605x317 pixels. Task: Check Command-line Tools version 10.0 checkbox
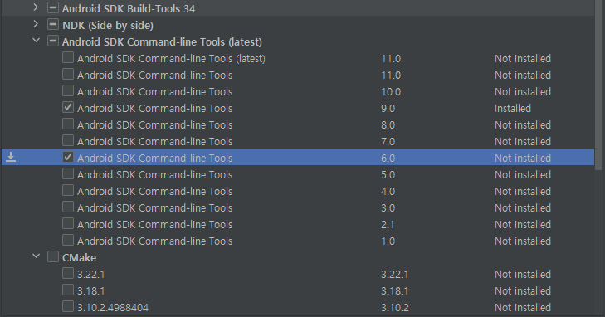68,90
